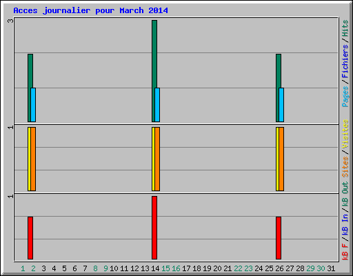
Task: Select the orange Sites bar for day 2
Action: coord(33,159)
